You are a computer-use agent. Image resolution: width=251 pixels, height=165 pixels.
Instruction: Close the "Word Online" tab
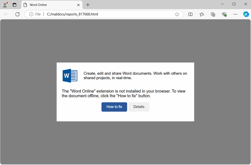point(79,5)
